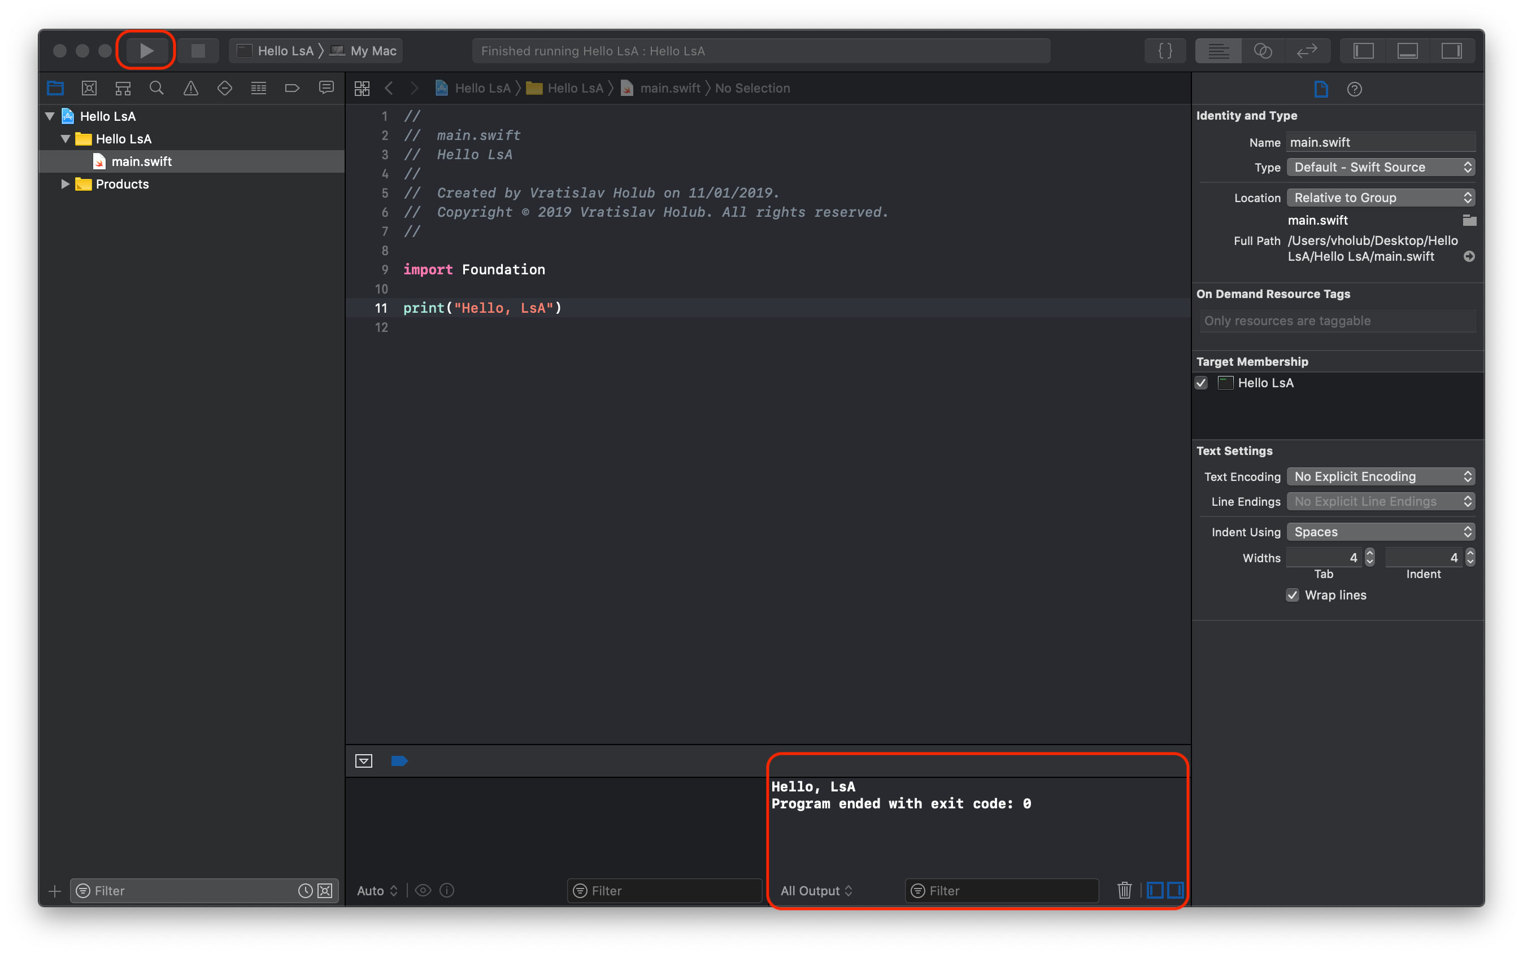
Task: Hide the debug area with toggle icon
Action: (364, 761)
